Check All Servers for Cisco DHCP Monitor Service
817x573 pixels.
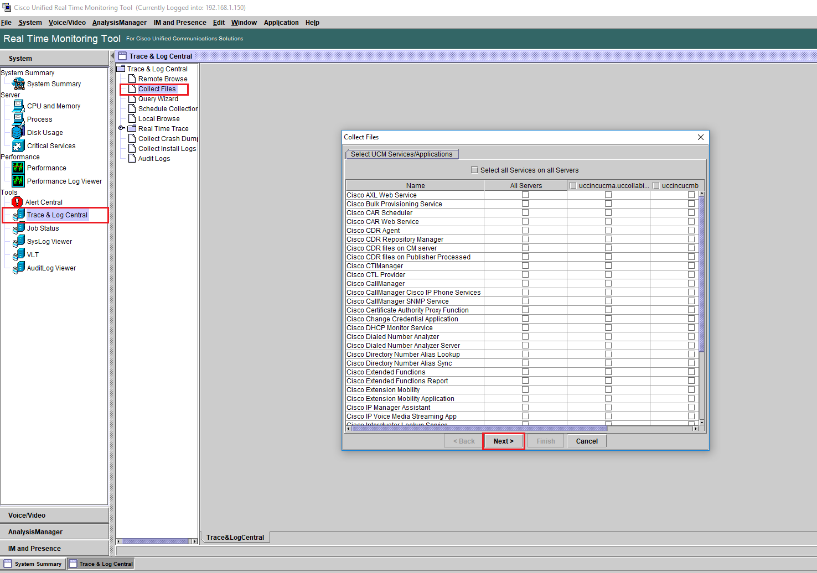[x=525, y=327]
